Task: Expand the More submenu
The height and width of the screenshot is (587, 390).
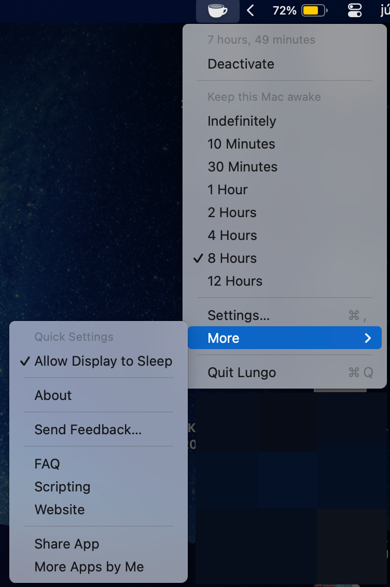Action: (x=285, y=338)
